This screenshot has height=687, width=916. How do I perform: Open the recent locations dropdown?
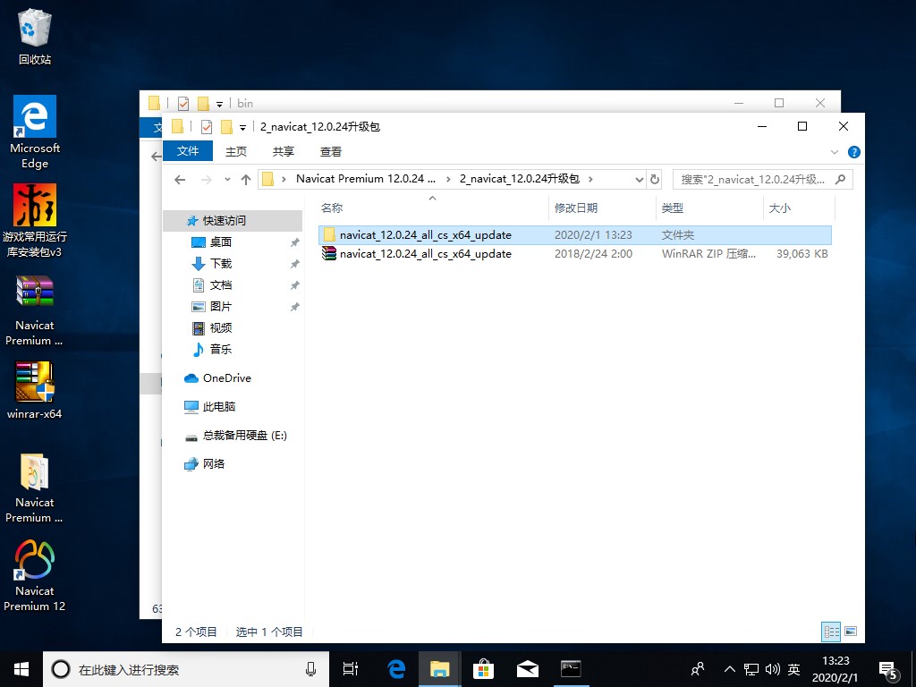pyautogui.click(x=227, y=179)
